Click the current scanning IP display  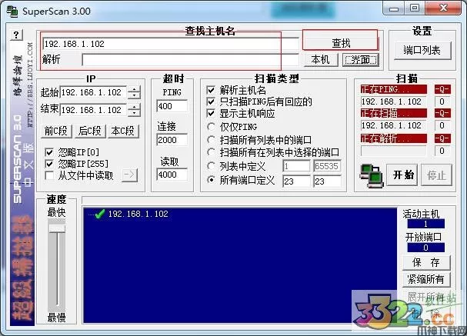393,125
